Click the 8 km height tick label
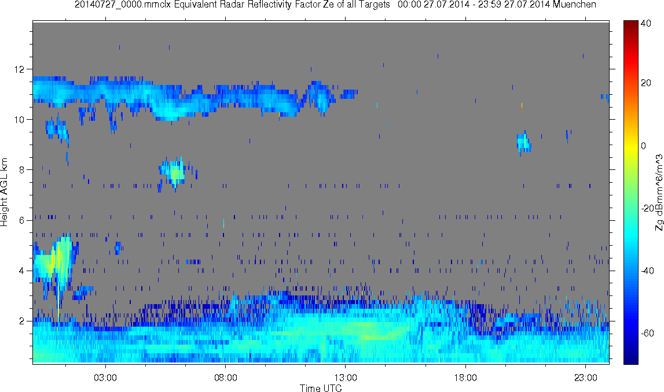664x392 pixels. (21, 170)
